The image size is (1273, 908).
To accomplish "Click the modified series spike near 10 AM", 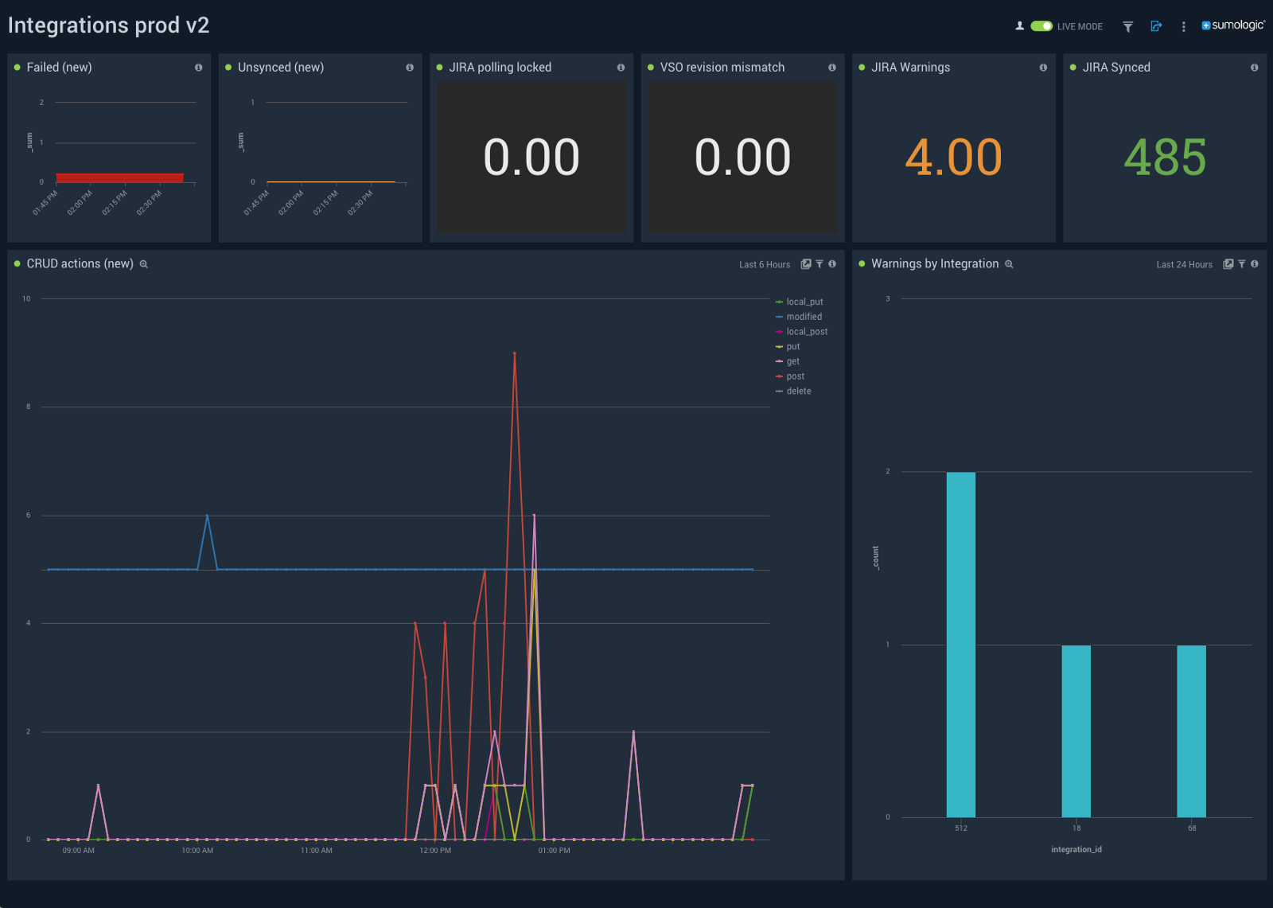I will (208, 516).
